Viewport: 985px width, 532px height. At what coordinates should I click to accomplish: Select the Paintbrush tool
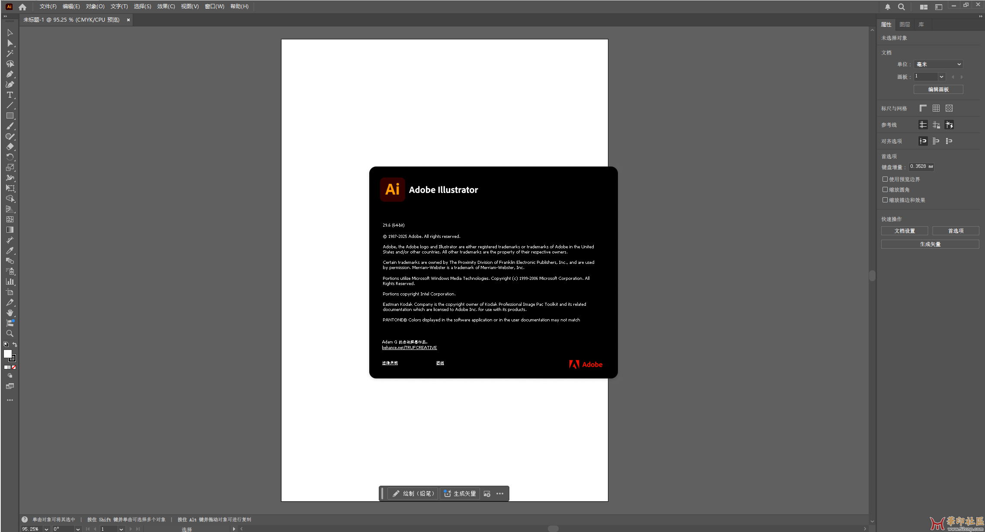[10, 126]
